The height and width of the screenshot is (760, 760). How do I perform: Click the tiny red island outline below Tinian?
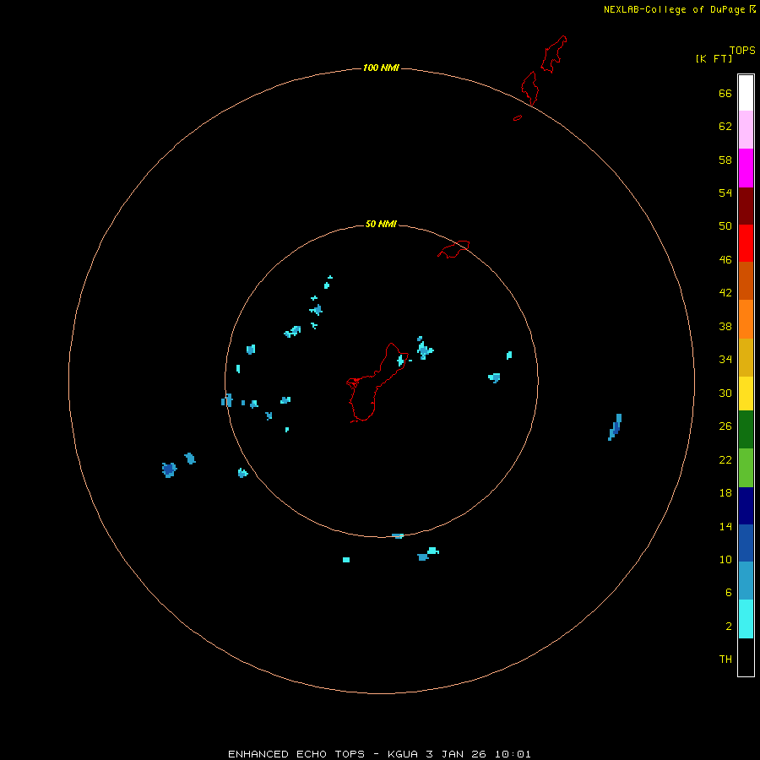518,117
